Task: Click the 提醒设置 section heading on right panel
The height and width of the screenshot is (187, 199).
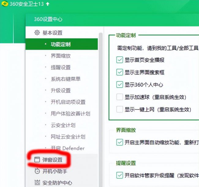Action: coord(126,163)
